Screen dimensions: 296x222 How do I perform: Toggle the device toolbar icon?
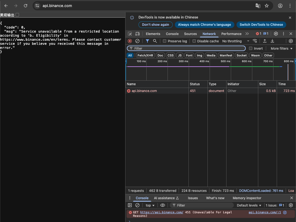137,34
